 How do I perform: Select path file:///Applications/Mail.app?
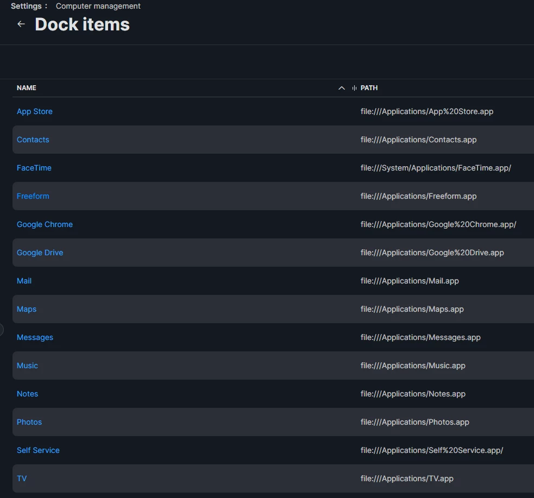(x=410, y=281)
